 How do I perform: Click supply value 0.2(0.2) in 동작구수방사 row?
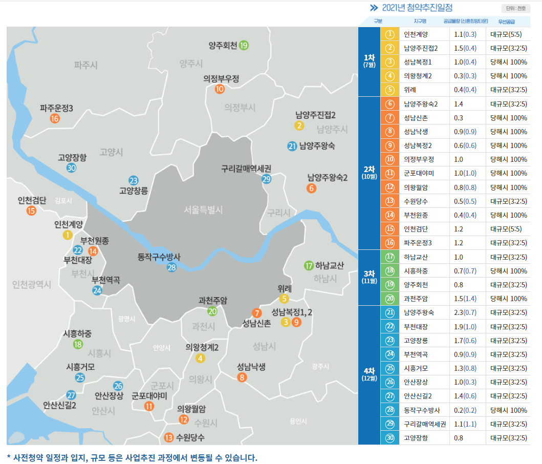click(x=465, y=410)
